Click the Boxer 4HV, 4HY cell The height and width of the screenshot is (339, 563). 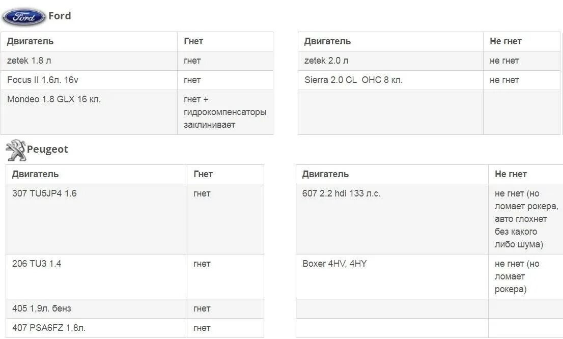pos(392,276)
